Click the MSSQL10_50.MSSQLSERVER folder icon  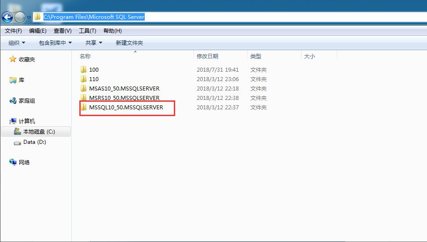tap(84, 107)
